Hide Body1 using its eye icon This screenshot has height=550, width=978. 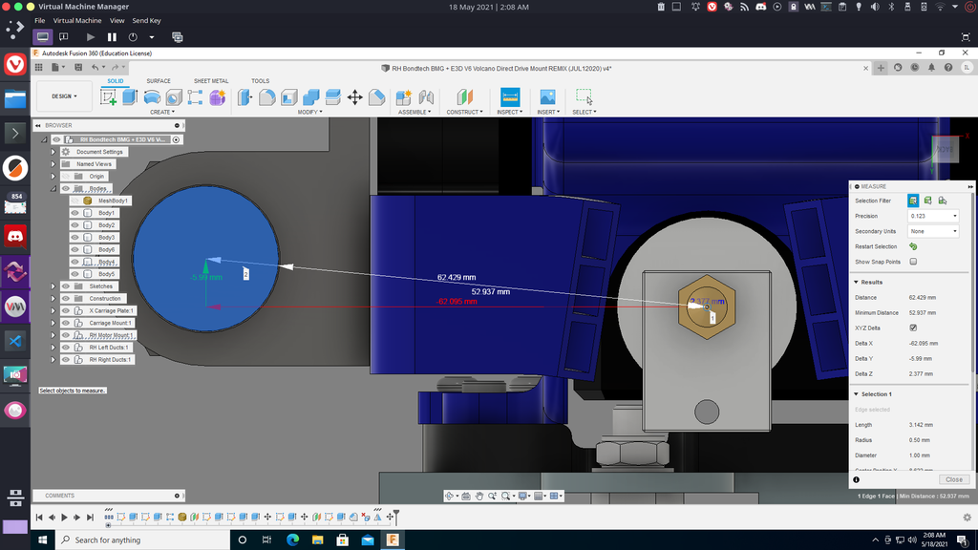[74, 213]
